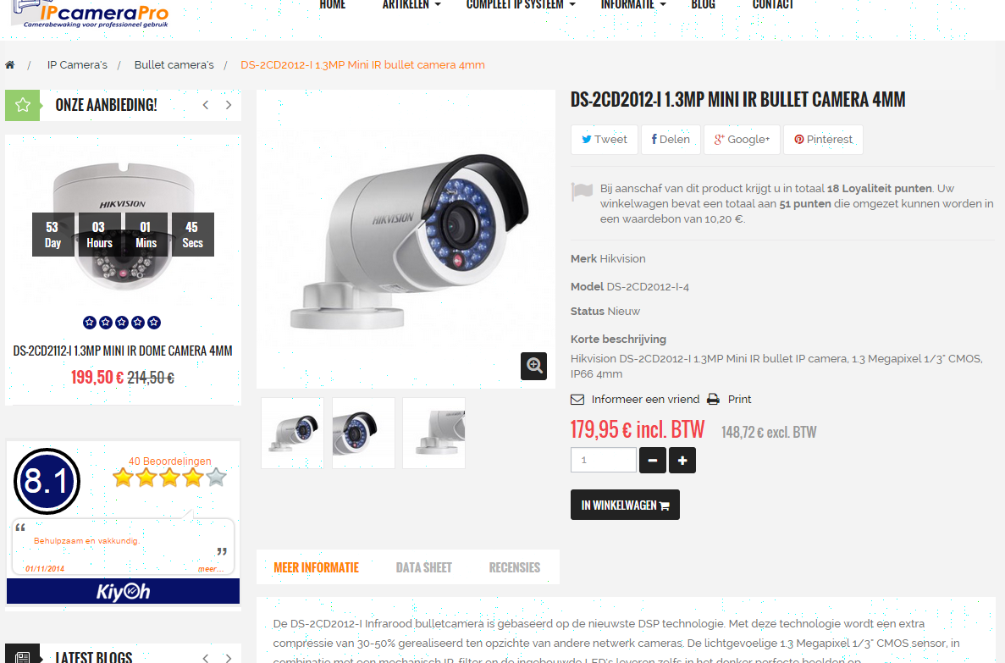Go to Bullet camera's breadcrumb link

coord(174,64)
